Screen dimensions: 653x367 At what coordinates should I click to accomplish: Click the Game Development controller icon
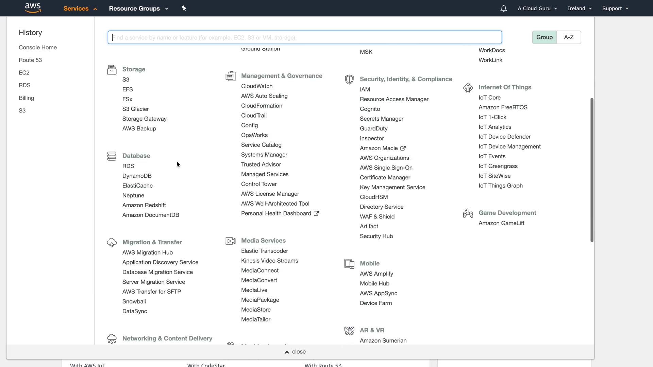pyautogui.click(x=468, y=213)
